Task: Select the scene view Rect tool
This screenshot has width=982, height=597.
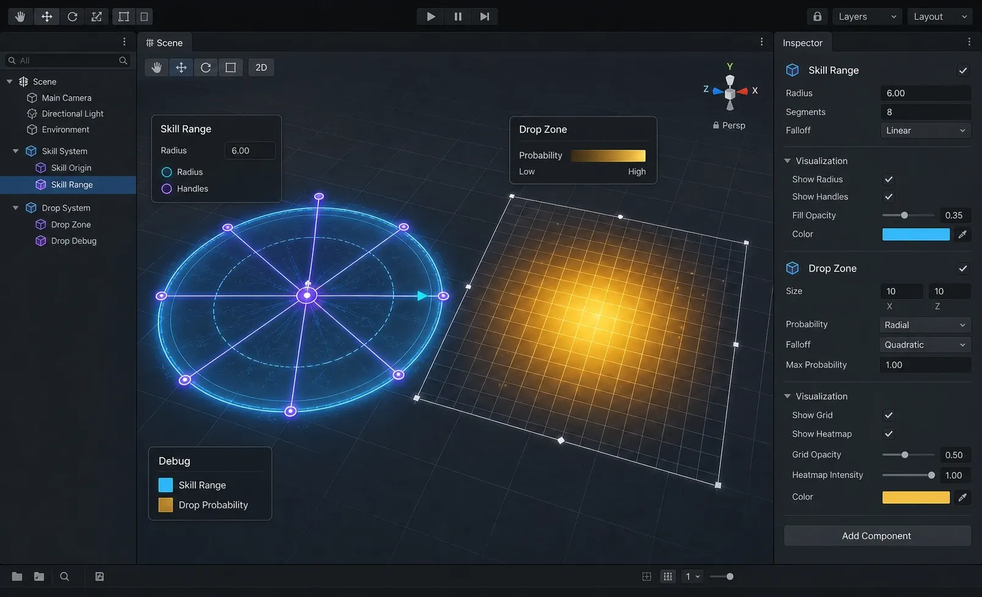Action: (230, 67)
